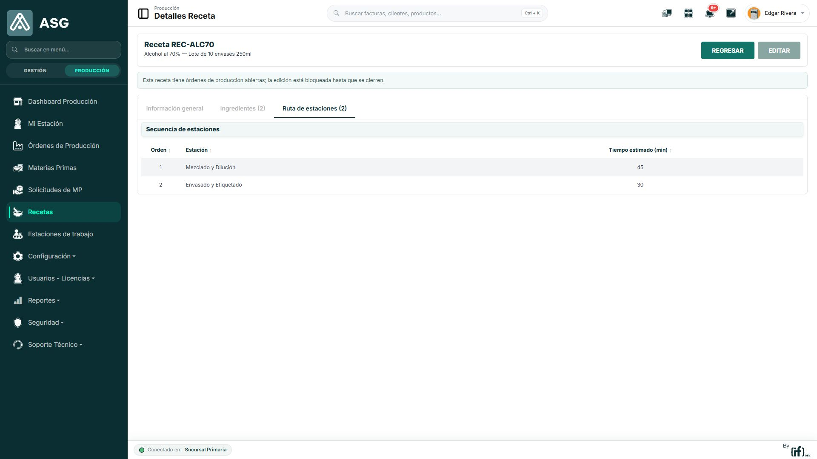Click the Reportes bar chart icon
Viewport: 817px width, 459px height.
18,300
